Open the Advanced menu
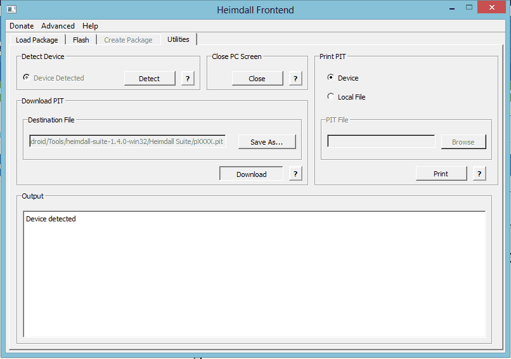The image size is (511, 359). tap(58, 26)
